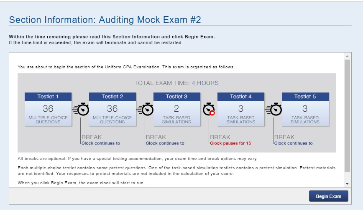Click the stopwatch icon after Testlet 1
The height and width of the screenshot is (210, 363).
82,109
